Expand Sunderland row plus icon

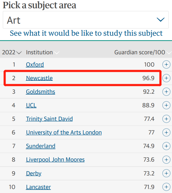166,146
